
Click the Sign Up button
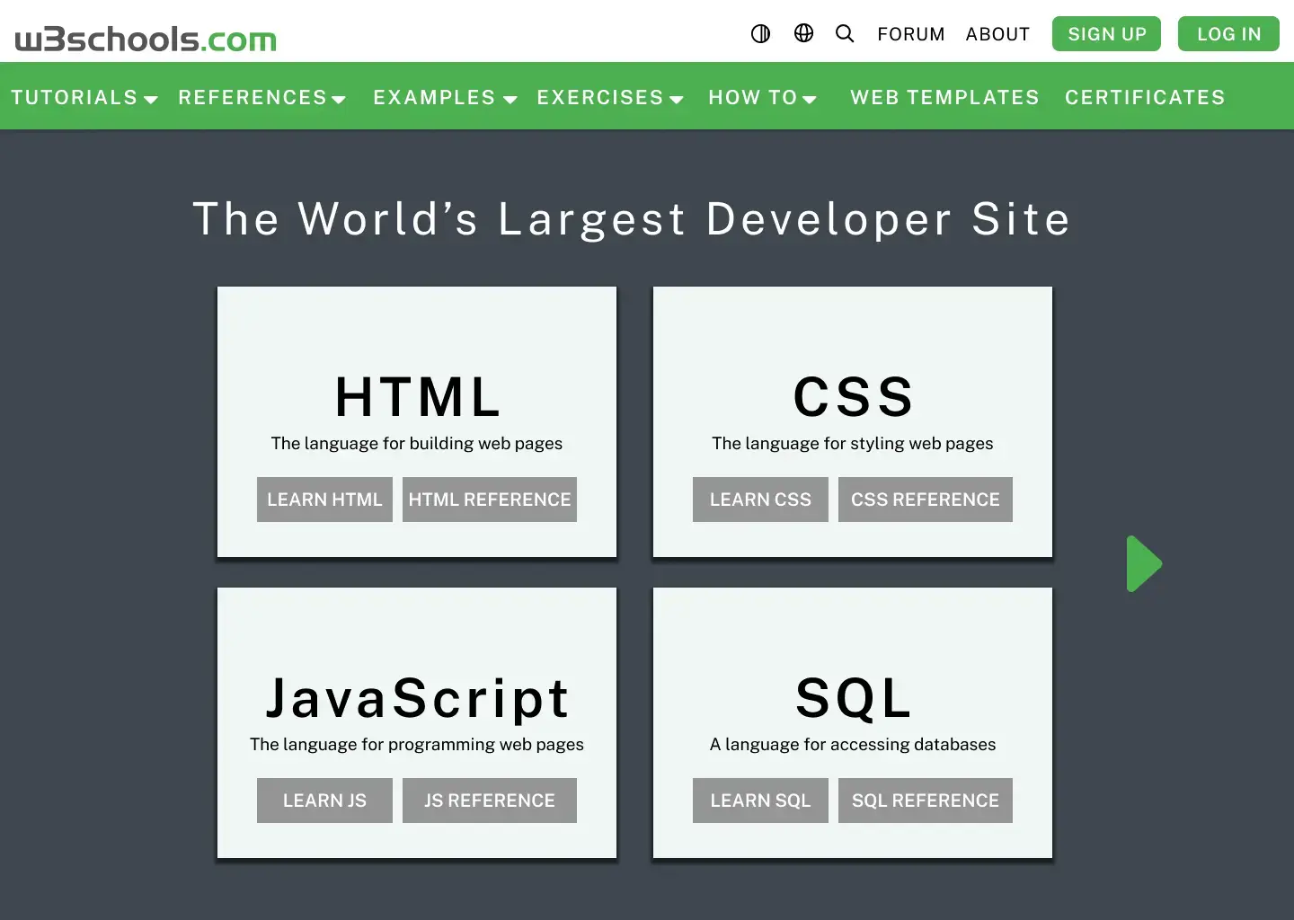(x=1107, y=34)
